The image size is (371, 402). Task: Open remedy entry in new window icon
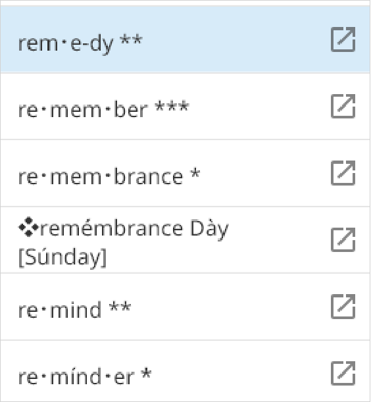click(x=343, y=39)
